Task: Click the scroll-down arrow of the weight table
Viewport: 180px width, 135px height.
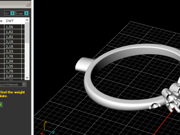Action: click(x=27, y=78)
